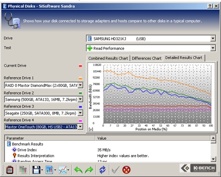
Task: Close the Physical Disks window
Action: point(216,6)
